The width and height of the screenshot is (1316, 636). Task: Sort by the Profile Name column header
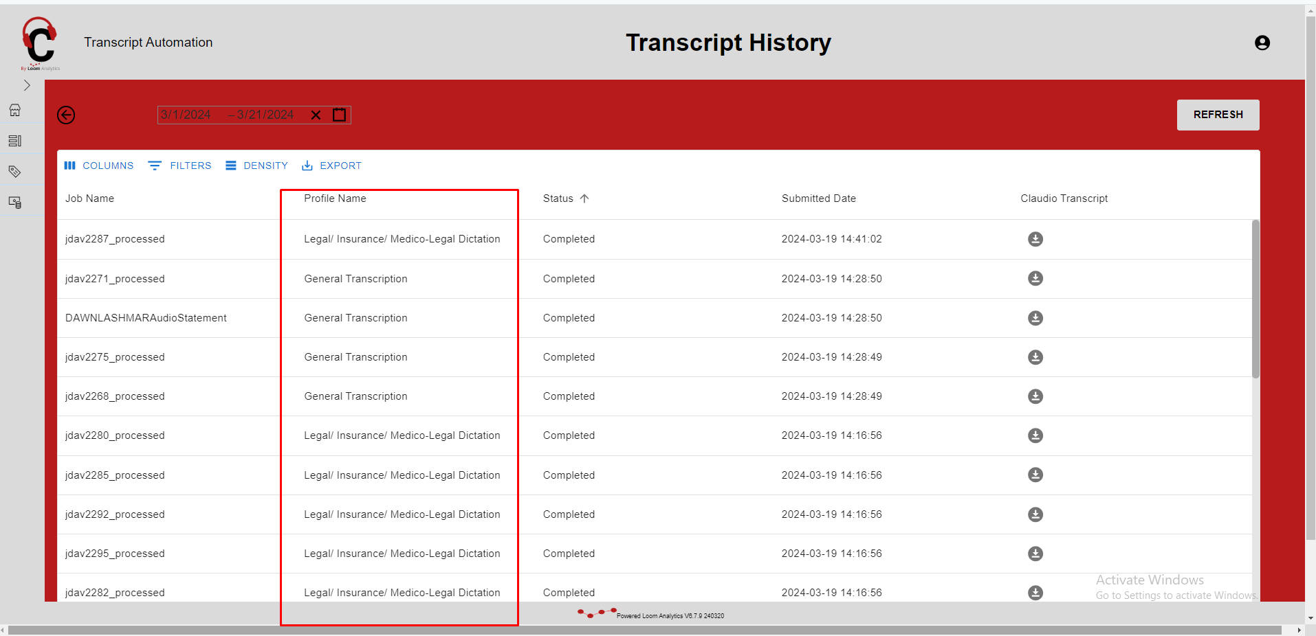pos(336,198)
